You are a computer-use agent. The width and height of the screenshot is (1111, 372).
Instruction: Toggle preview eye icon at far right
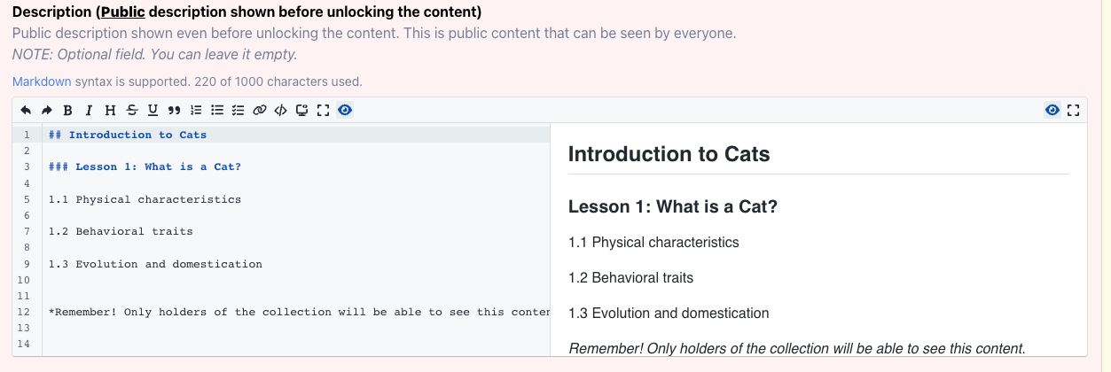pyautogui.click(x=1052, y=111)
